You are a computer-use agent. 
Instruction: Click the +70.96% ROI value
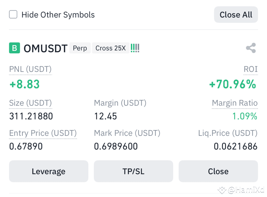coord(232,84)
